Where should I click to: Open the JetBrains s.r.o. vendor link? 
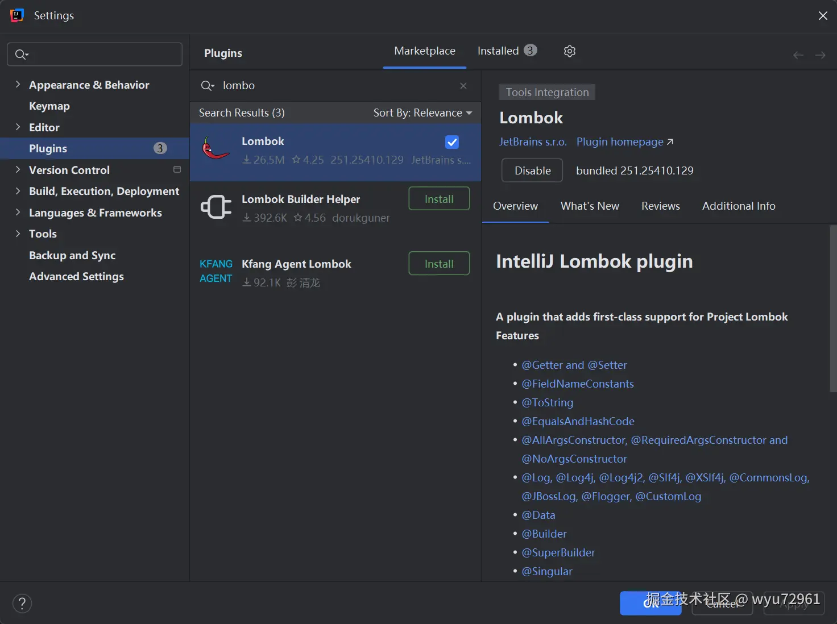point(533,142)
